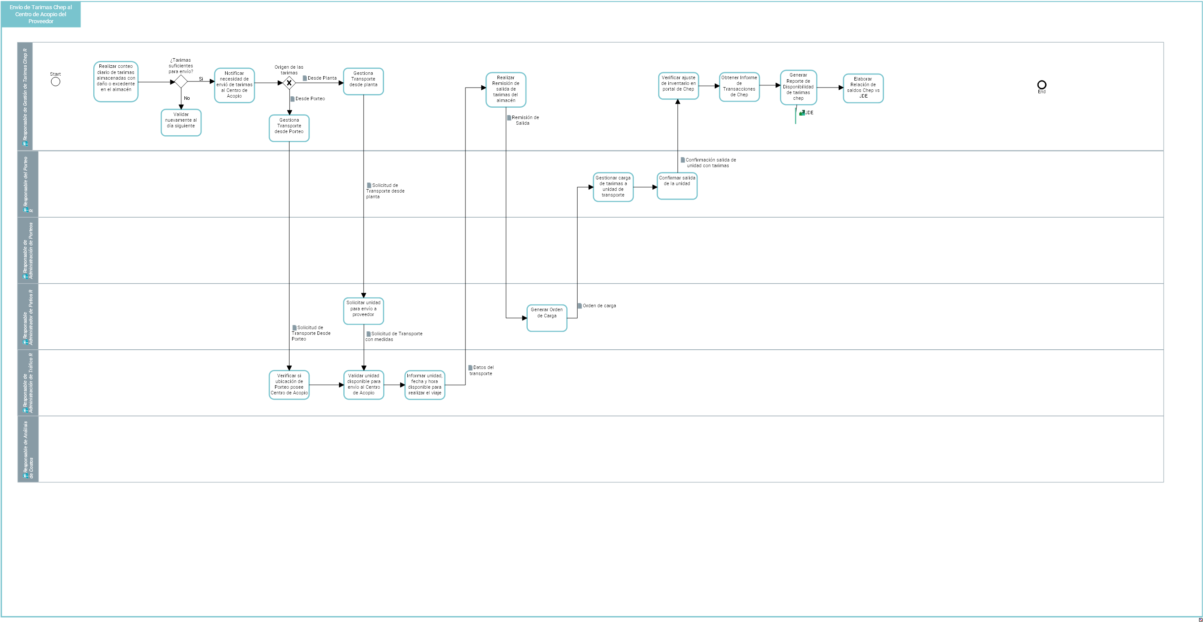
Task: Click the 'Remisión de Salida' label
Action: pos(525,121)
